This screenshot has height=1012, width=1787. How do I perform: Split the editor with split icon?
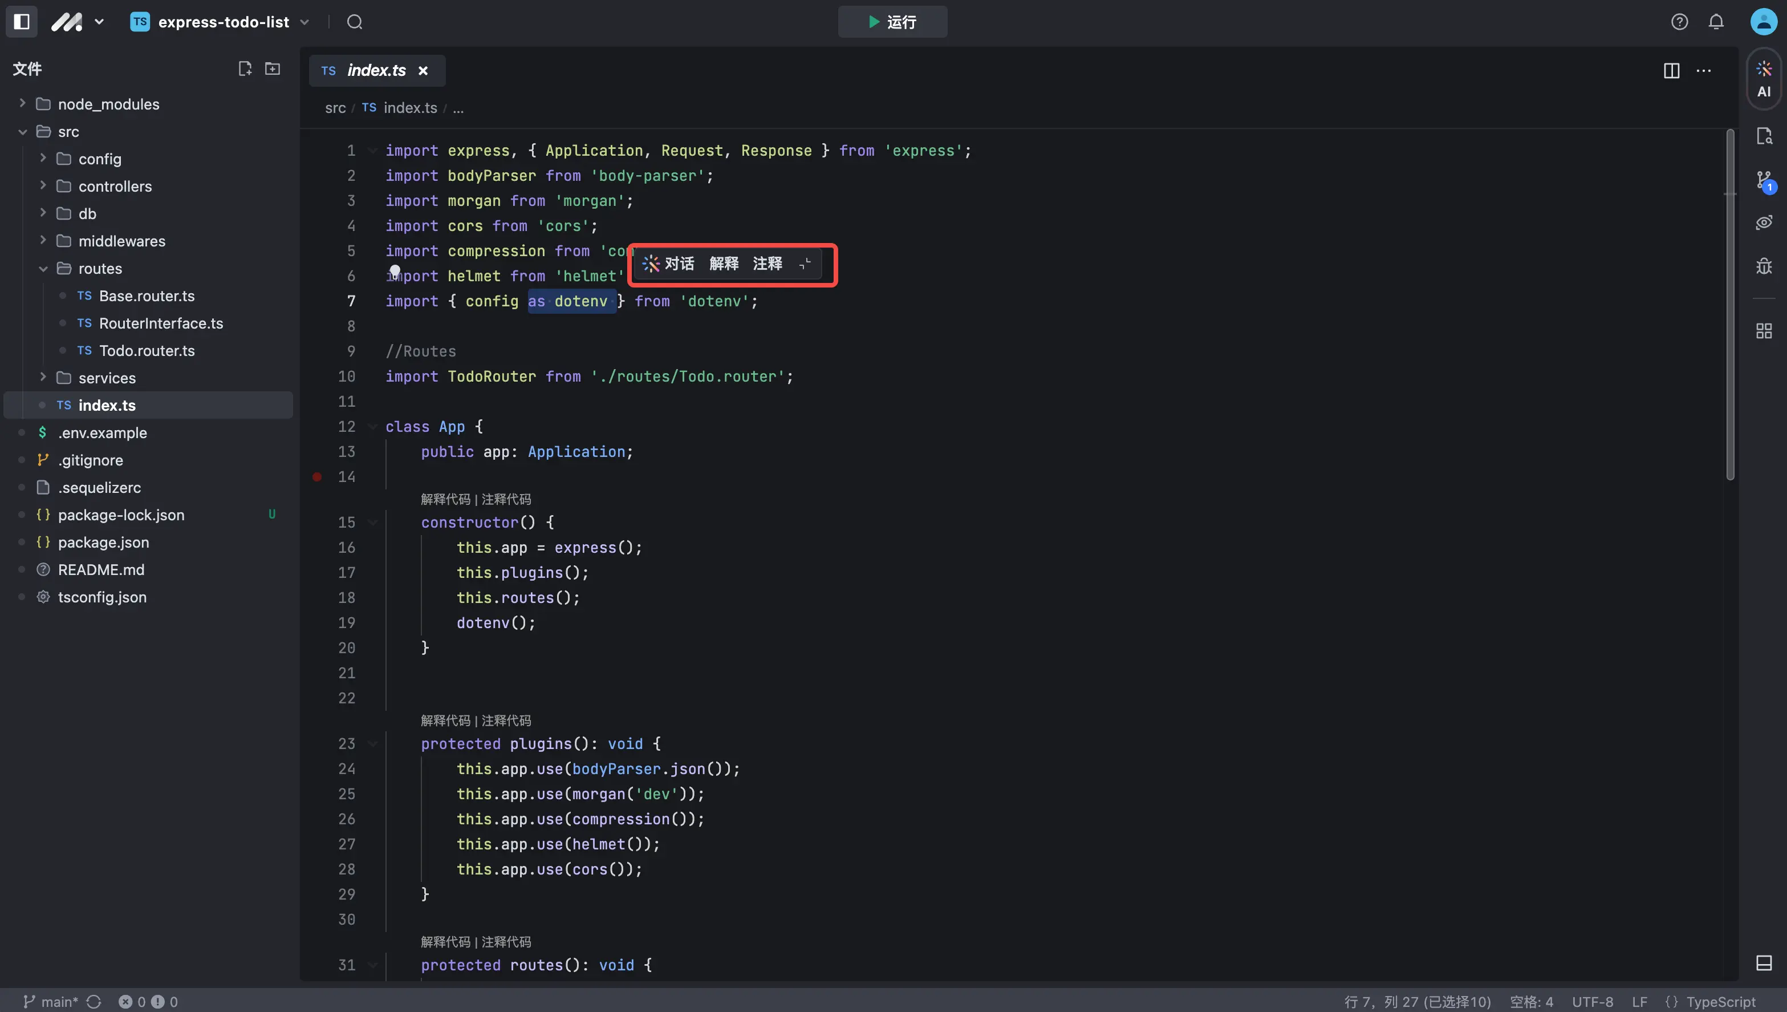[x=1672, y=70]
